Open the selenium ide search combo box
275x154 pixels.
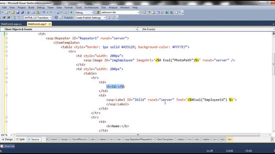[x=120, y=12]
